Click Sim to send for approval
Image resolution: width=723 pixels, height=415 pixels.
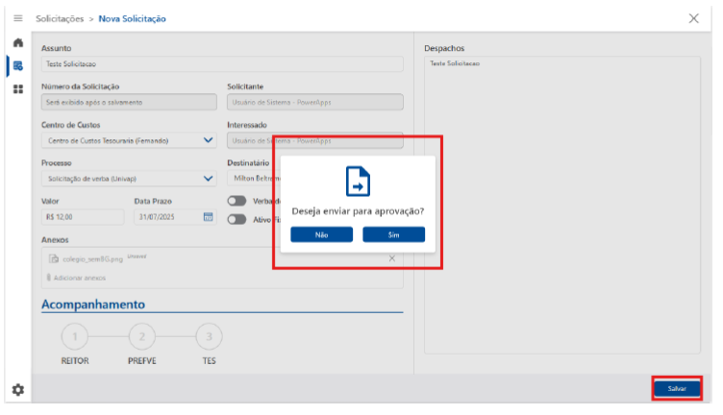click(393, 234)
